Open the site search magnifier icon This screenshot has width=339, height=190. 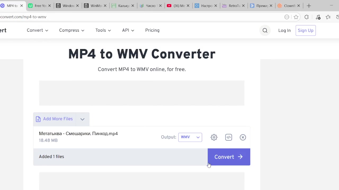click(265, 30)
